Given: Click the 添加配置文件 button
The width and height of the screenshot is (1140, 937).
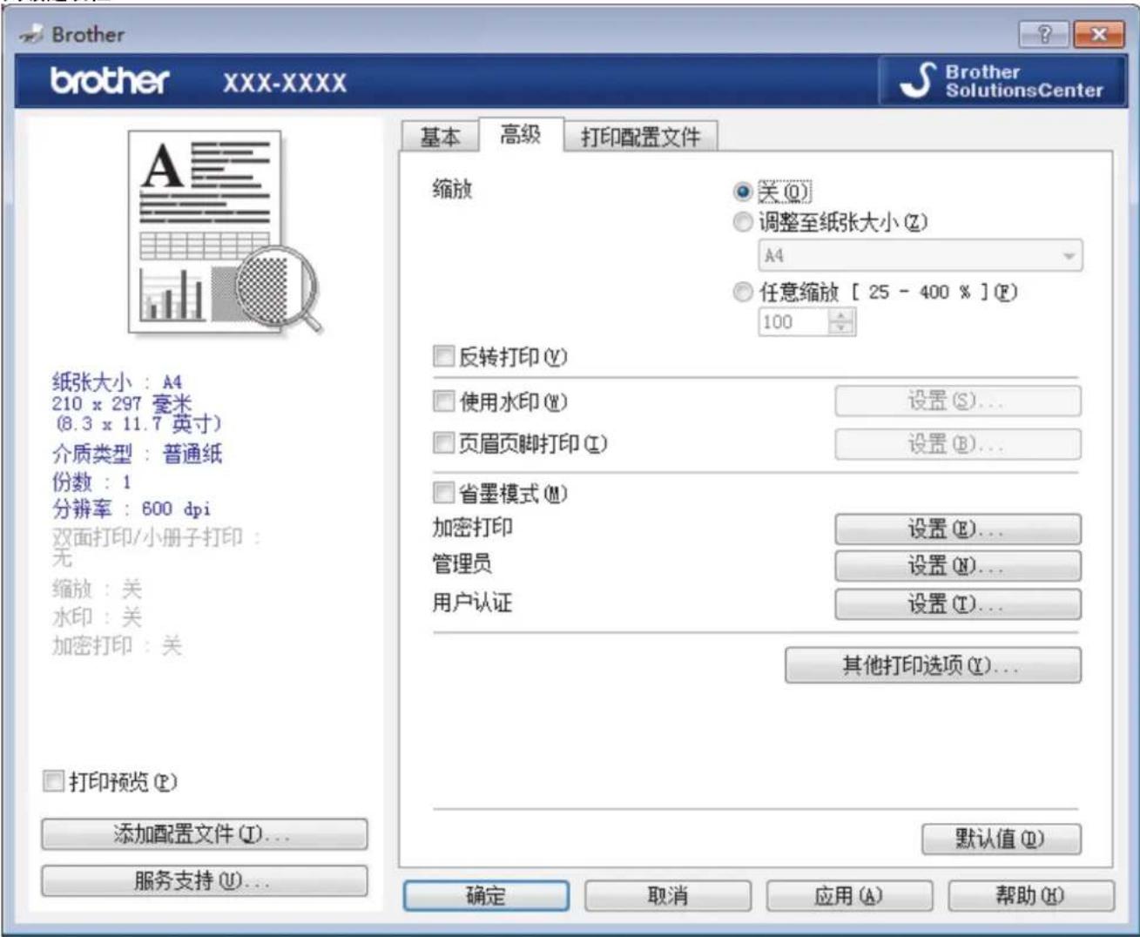Looking at the screenshot, I should pyautogui.click(x=204, y=834).
